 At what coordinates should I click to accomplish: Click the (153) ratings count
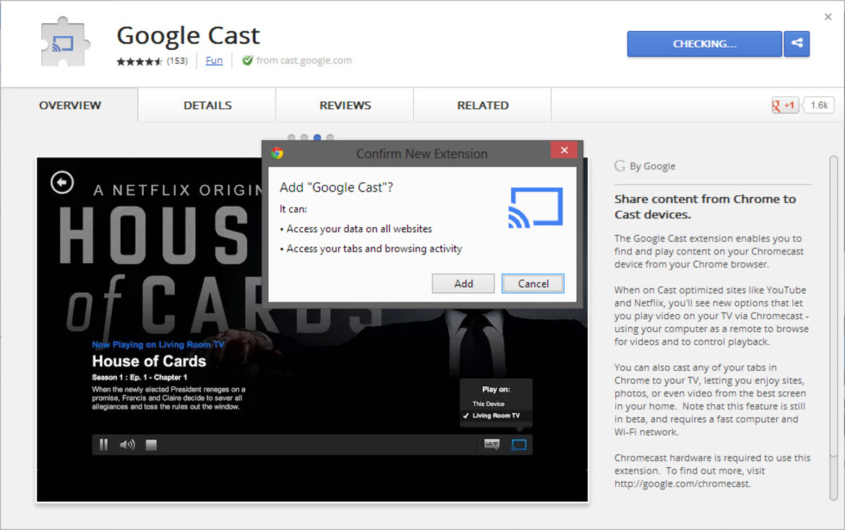tap(177, 61)
